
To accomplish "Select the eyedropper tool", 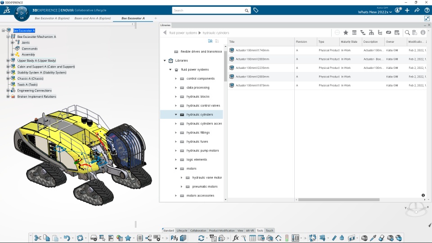I will click(373, 238).
